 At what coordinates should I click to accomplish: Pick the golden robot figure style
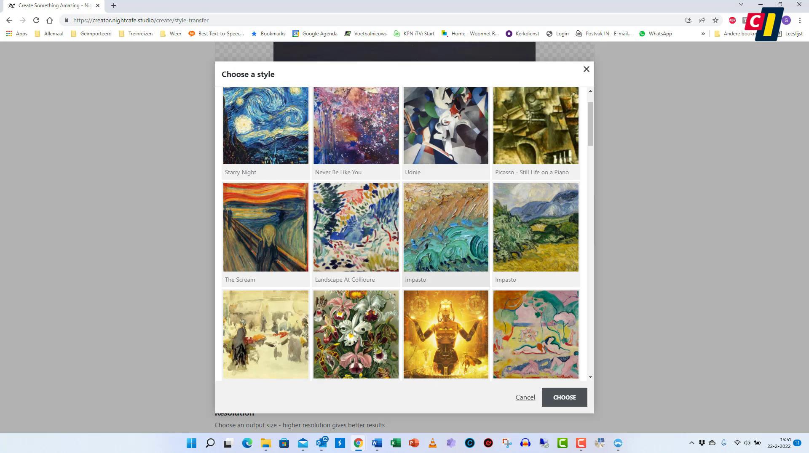click(x=446, y=334)
